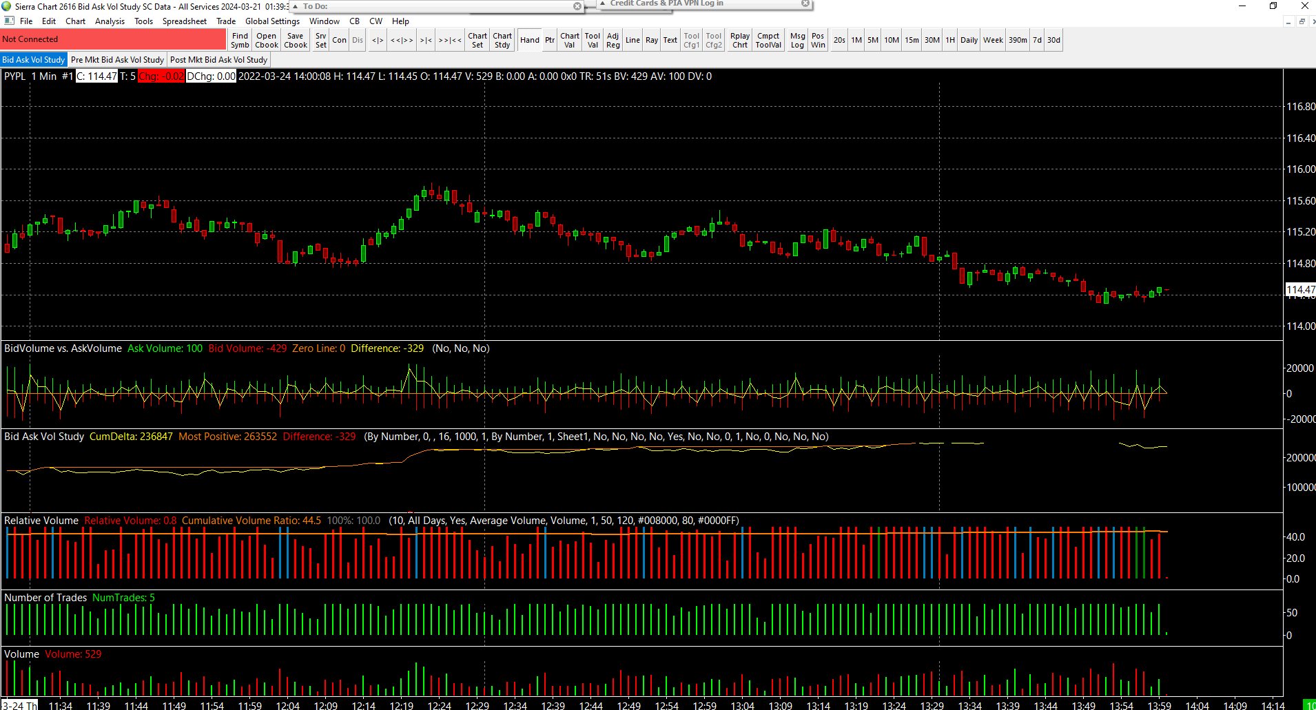Viewport: 1316px width, 710px height.
Task: Open the Spreadsheet menu
Action: 185,21
